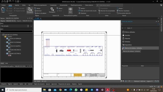The image size is (163, 92).
Task: Switch to the Insertar ribbon tab
Action: [17, 5]
